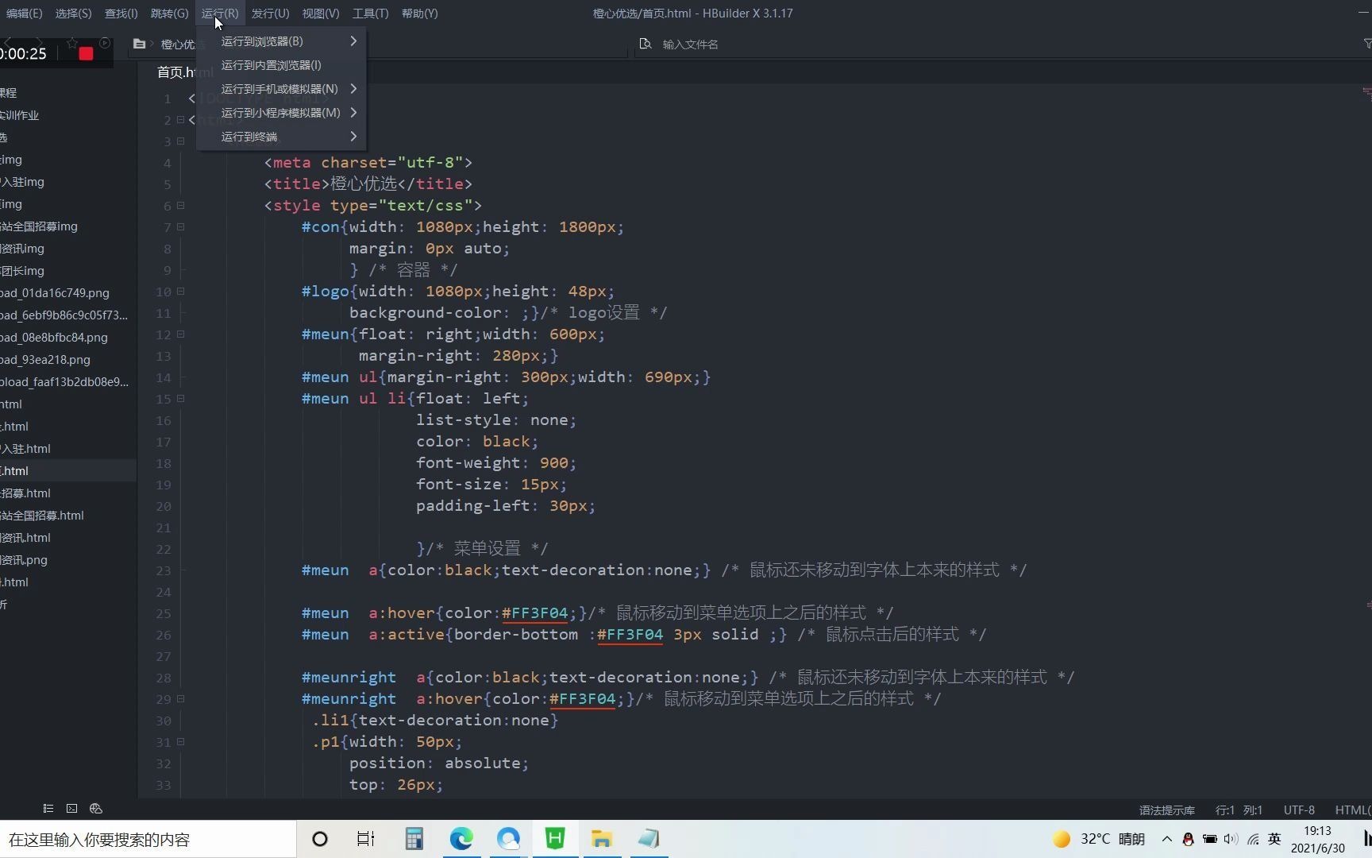
Task: Open the terminal icon in the status bar
Action: point(71,809)
